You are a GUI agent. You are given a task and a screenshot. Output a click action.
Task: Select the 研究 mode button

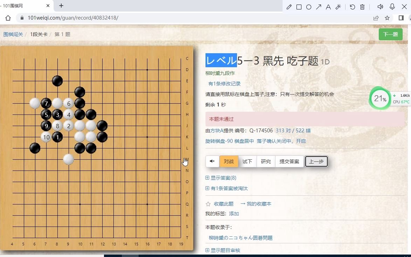pyautogui.click(x=266, y=161)
